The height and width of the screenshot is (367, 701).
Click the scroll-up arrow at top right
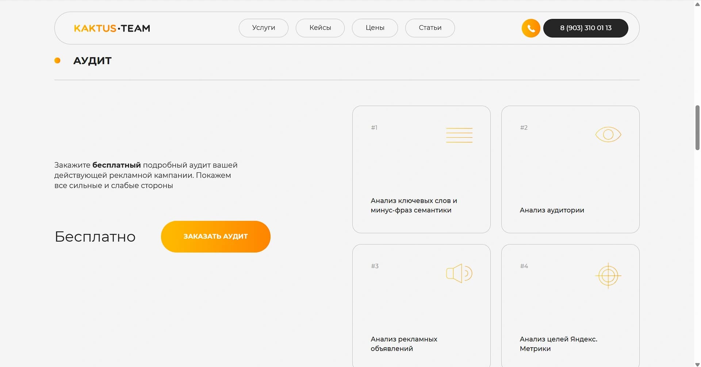697,4
